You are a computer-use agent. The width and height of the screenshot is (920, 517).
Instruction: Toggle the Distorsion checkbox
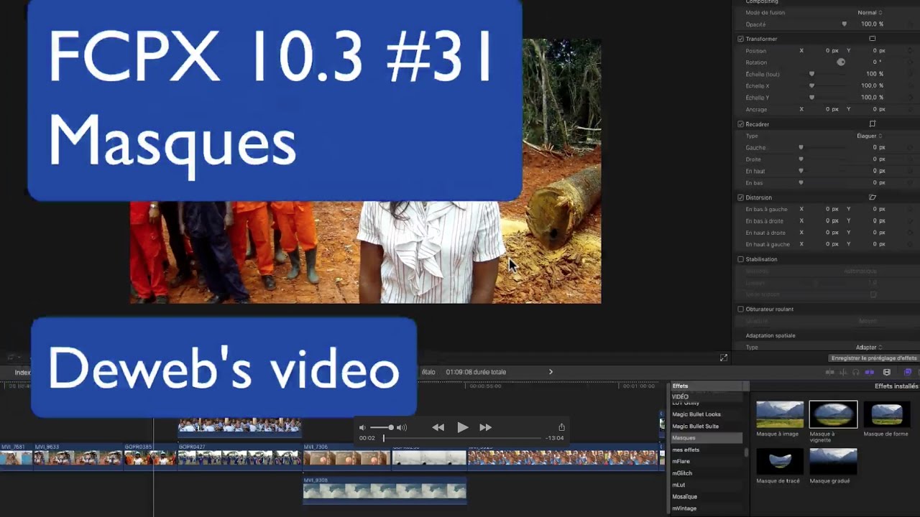(740, 197)
